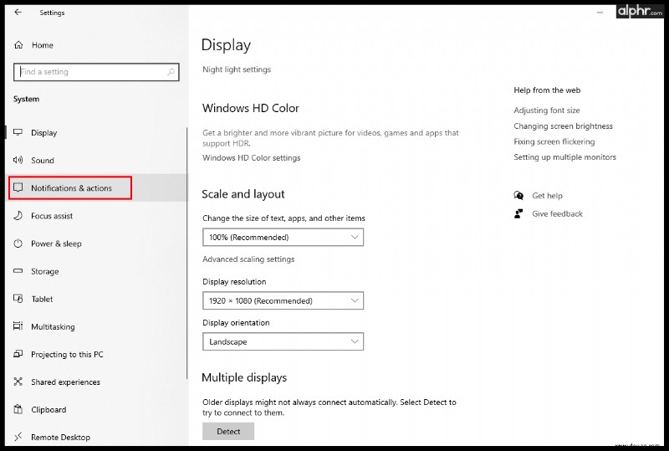Click the Remote Desktop icon
This screenshot has height=451, width=669.
point(18,437)
